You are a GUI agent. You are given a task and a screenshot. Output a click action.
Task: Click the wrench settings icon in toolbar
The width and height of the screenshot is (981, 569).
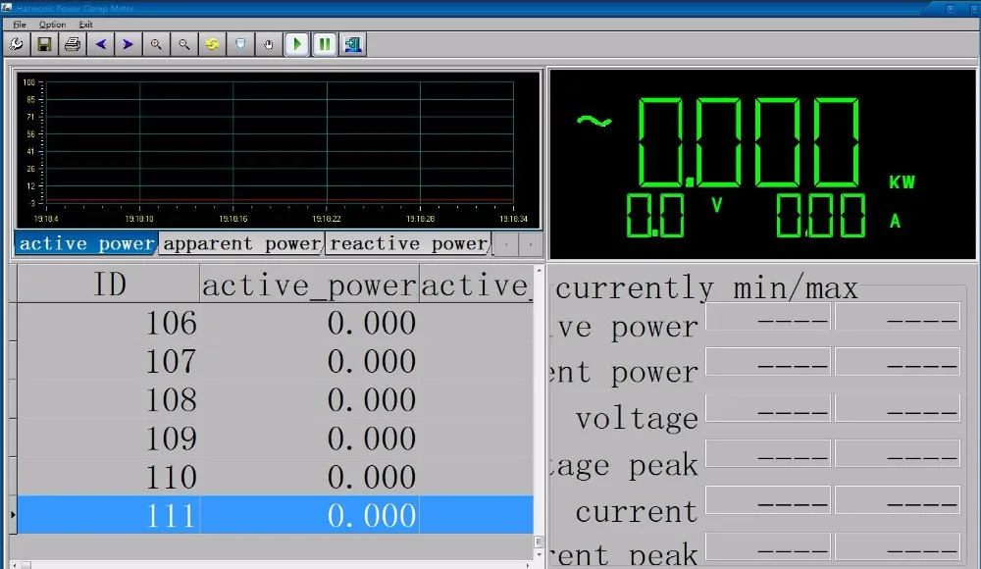pyautogui.click(x=16, y=44)
